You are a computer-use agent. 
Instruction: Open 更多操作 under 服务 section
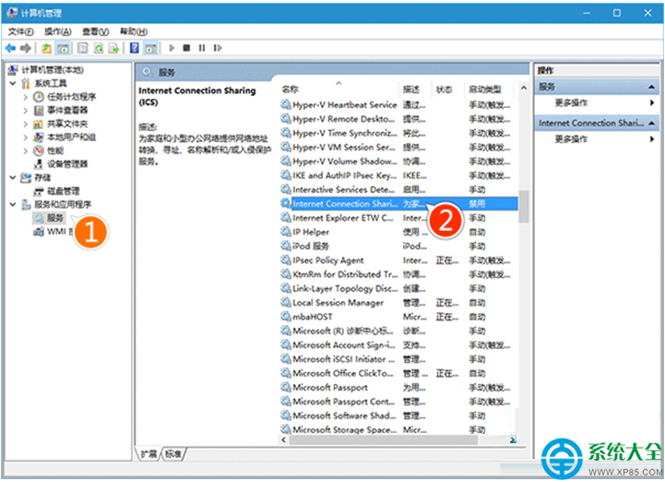coord(571,103)
